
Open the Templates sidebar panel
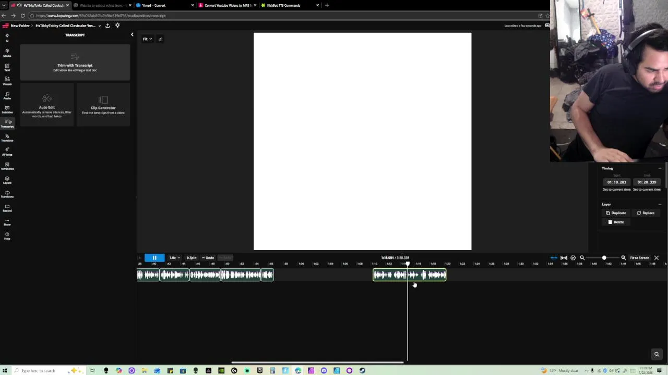(x=7, y=166)
